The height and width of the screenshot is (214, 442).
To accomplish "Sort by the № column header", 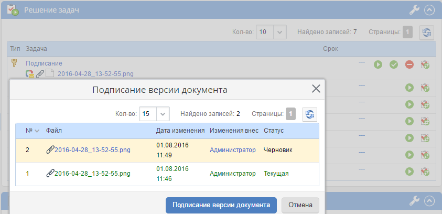I will (29, 130).
